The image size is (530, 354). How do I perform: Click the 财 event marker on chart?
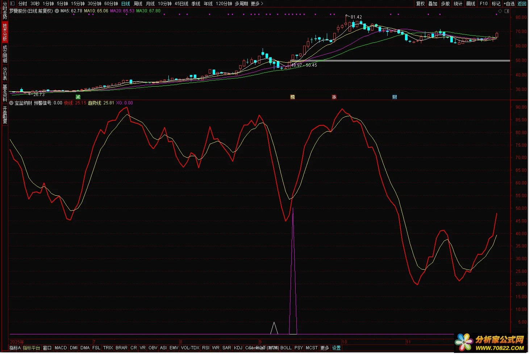point(395,97)
